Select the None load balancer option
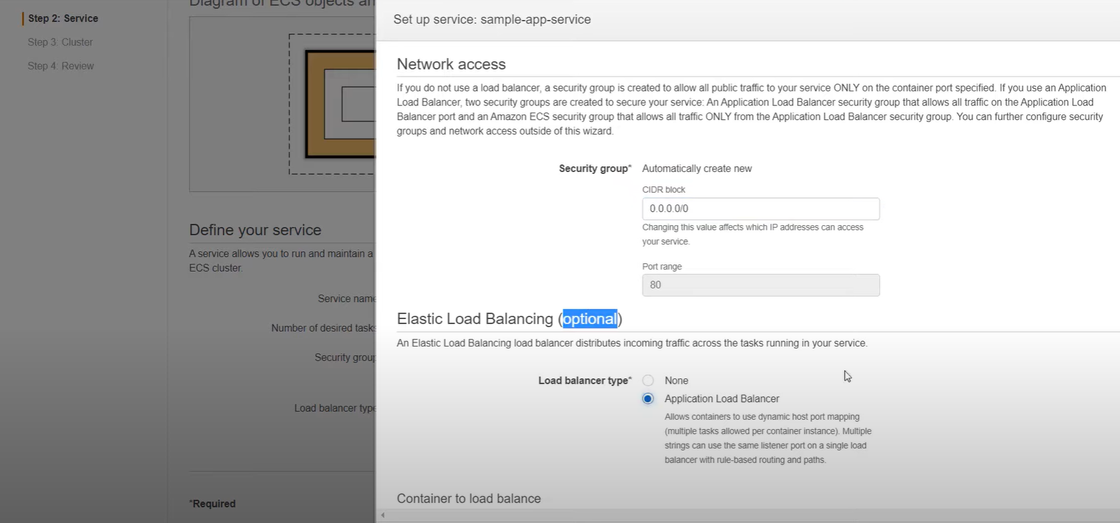Screen dimensions: 1120x523 pos(648,380)
